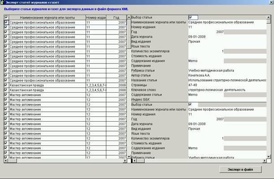
Task: Click the first "Дата журнала" field label
Action: (x=142, y=37)
